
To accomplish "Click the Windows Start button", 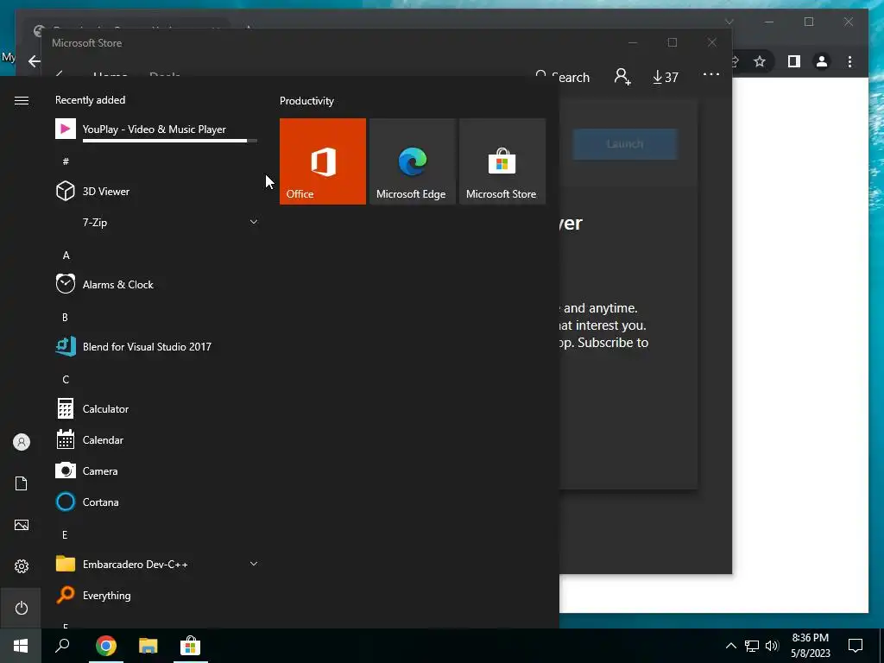I will [21, 646].
